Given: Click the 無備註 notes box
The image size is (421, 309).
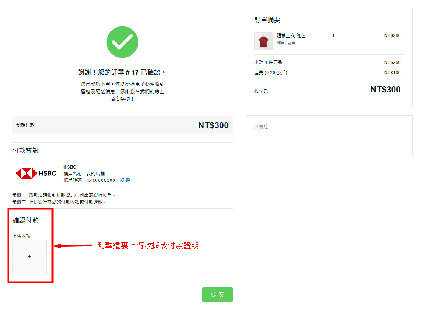Looking at the screenshot, I should click(329, 135).
